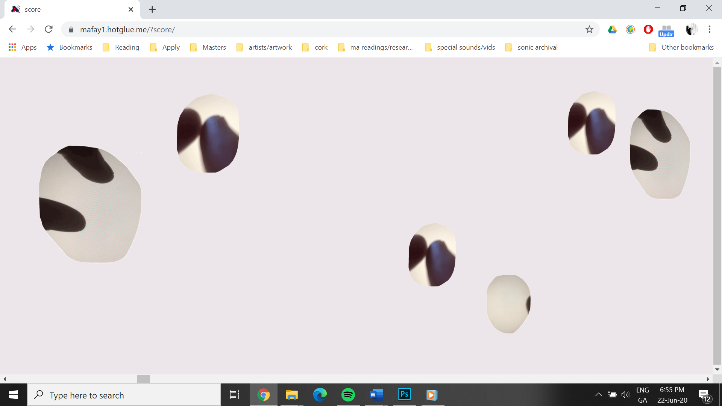Viewport: 722px width, 406px height.
Task: Bookmark this page with the star
Action: [x=589, y=29]
